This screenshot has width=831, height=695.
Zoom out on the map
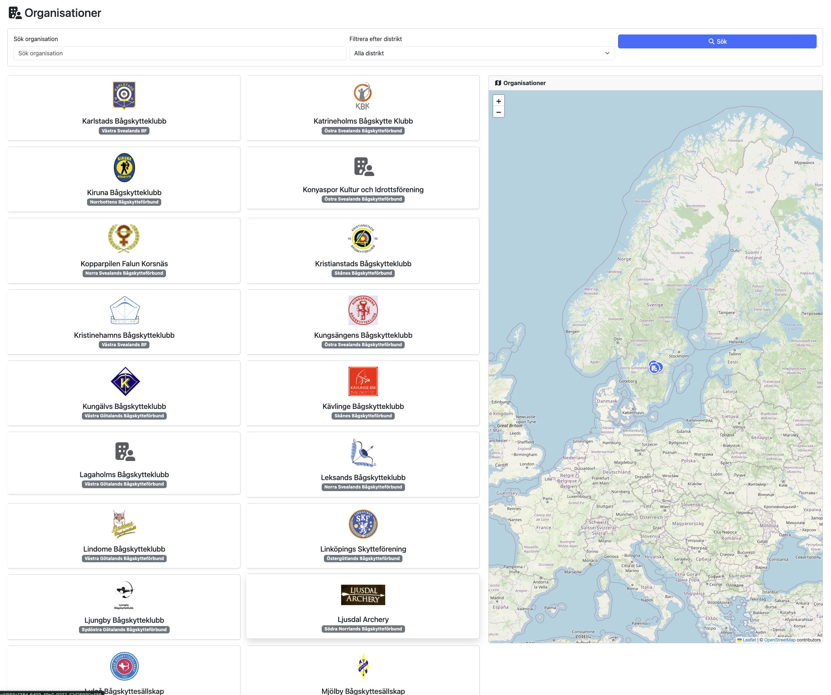499,112
